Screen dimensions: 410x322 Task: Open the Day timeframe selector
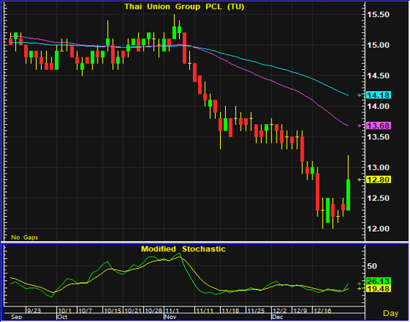[391, 313]
